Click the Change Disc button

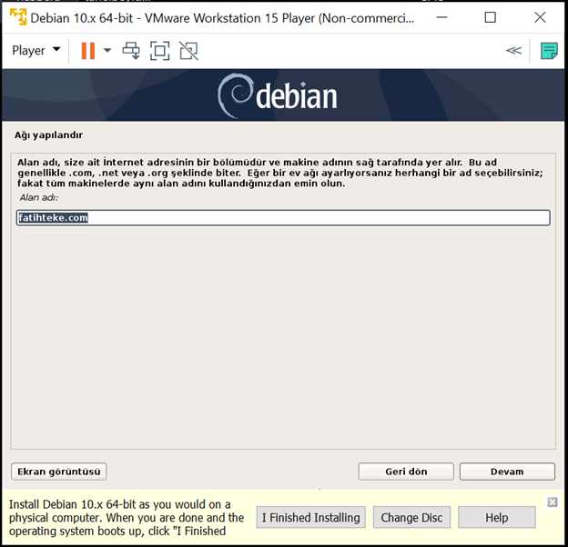(411, 517)
